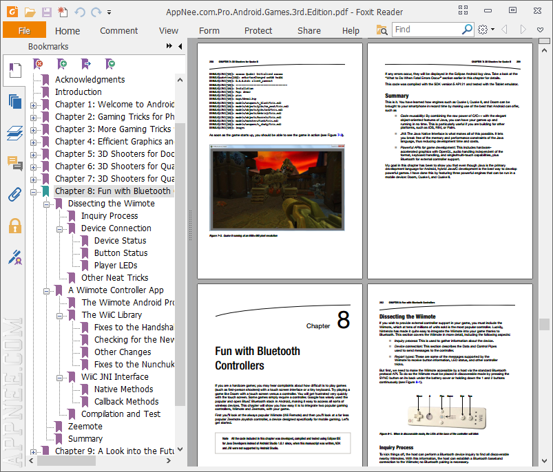
Task: Open the Comments panel
Action: click(x=15, y=164)
